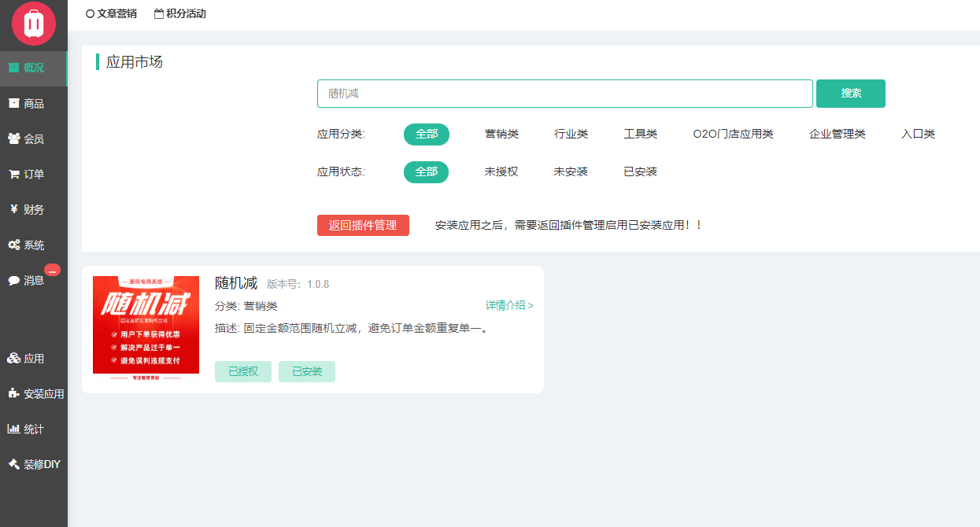Open 装修DIY hammer icon
This screenshot has height=527, width=980.
(13, 464)
